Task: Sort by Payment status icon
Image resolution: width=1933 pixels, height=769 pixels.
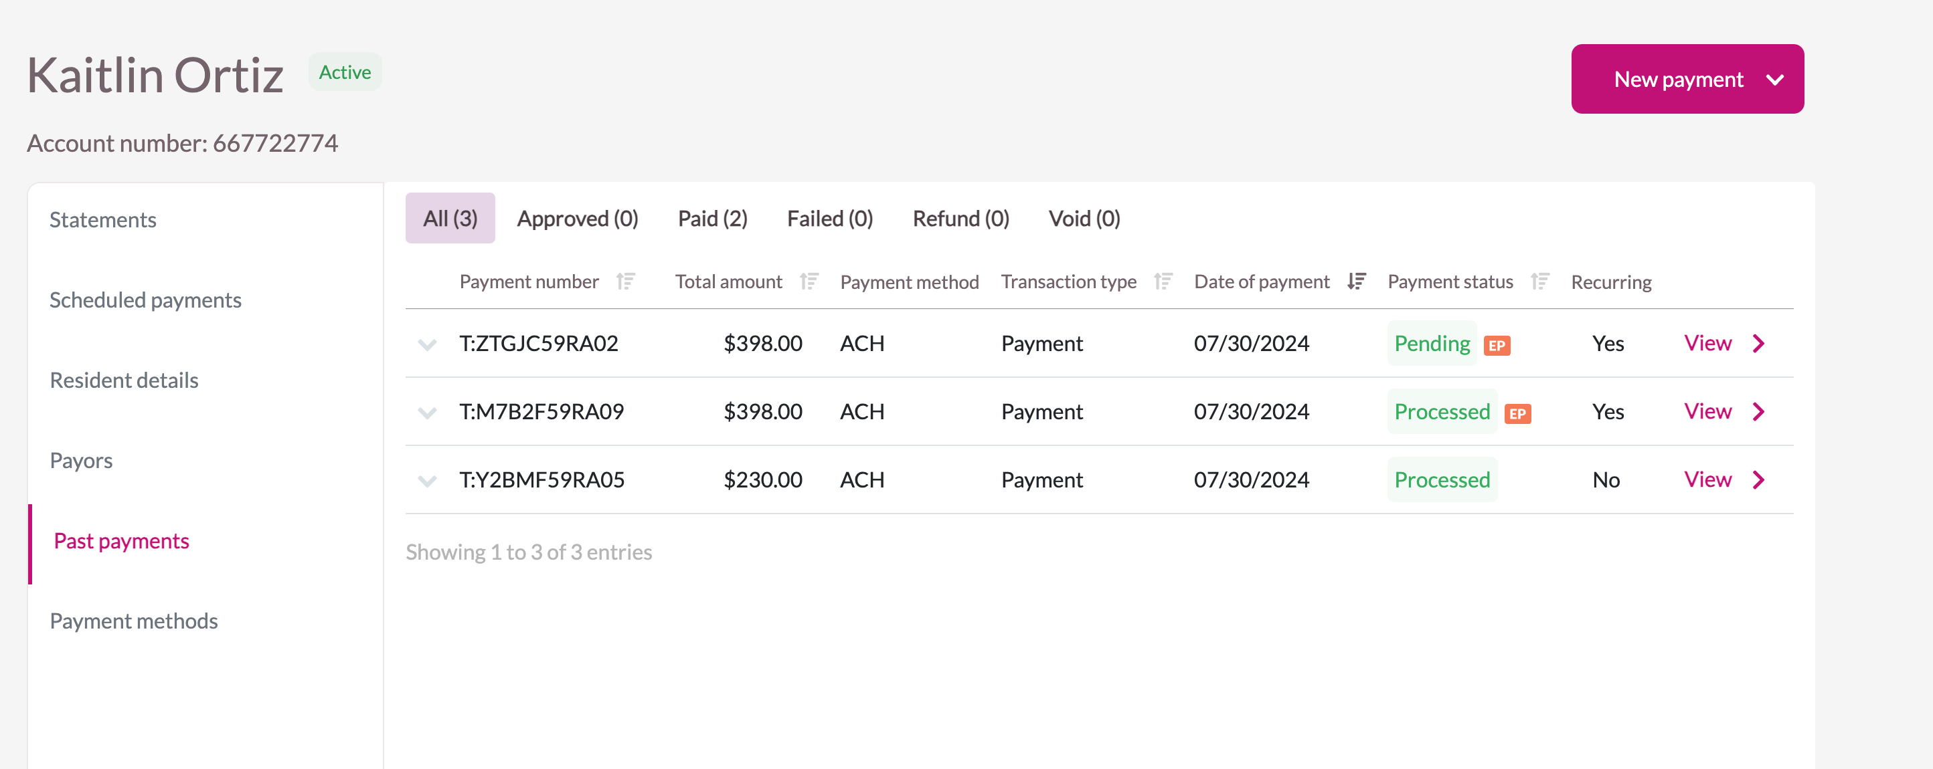Action: pos(1539,281)
